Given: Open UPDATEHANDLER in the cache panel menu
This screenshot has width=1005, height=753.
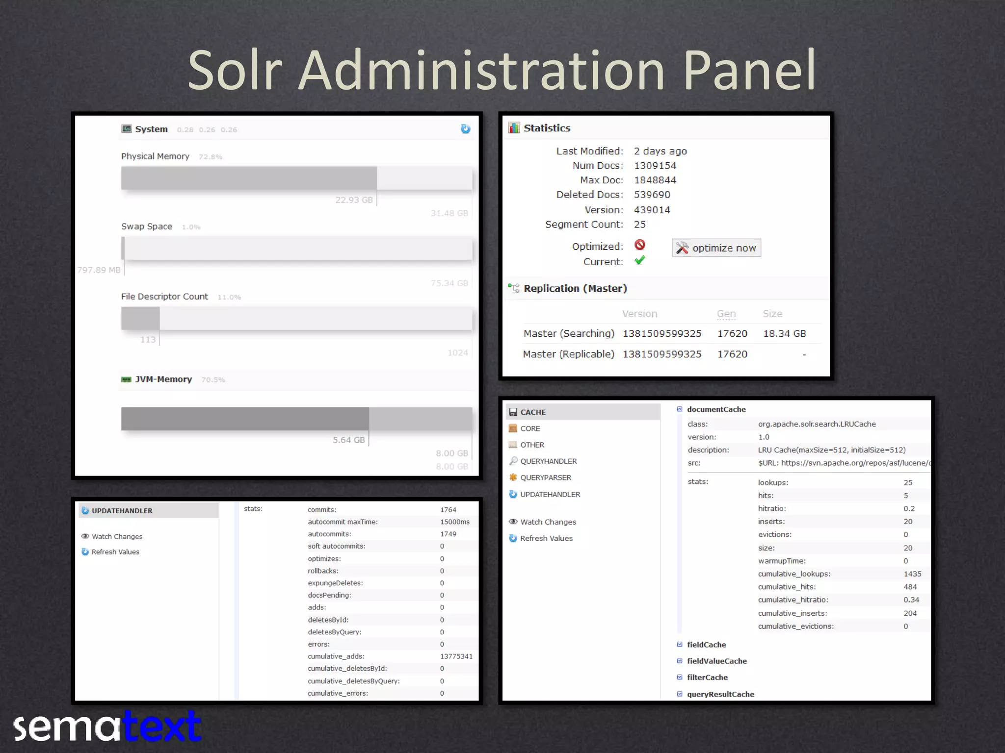Looking at the screenshot, I should point(550,494).
